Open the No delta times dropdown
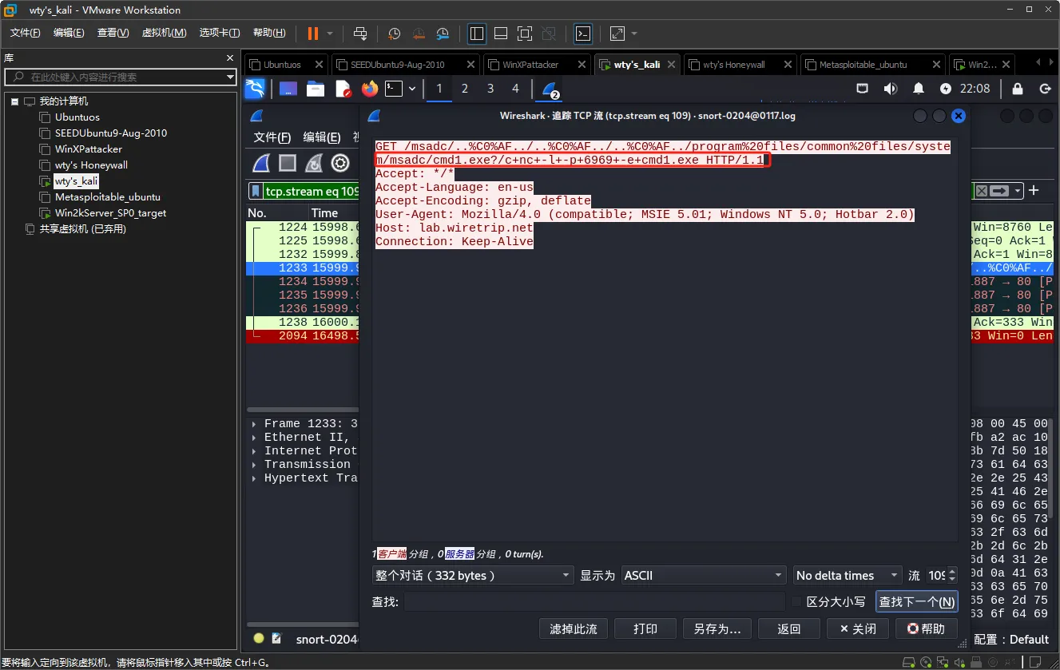This screenshot has height=670, width=1060. [847, 575]
